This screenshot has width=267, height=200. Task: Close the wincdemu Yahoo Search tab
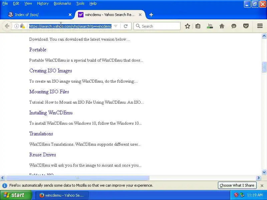click(140, 15)
